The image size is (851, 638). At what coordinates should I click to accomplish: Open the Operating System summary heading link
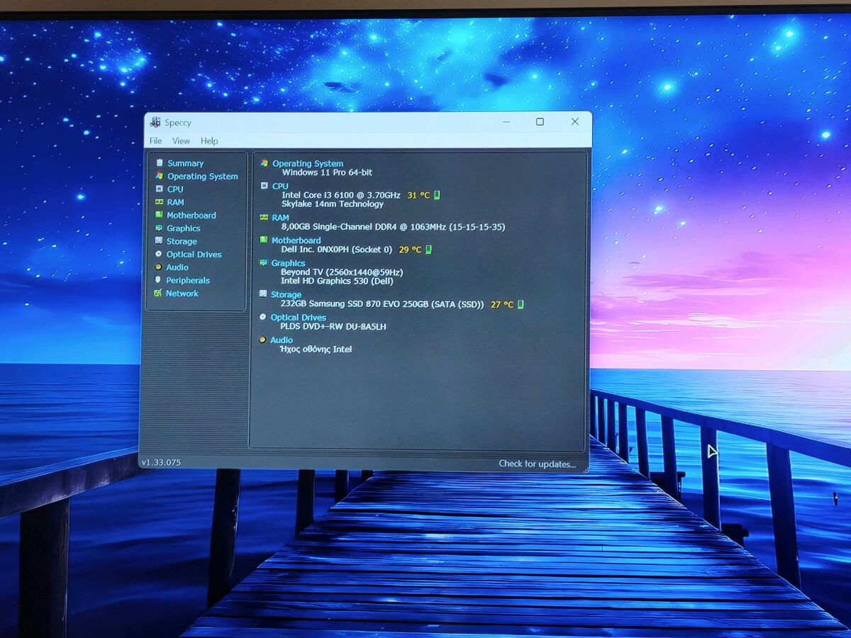click(308, 163)
